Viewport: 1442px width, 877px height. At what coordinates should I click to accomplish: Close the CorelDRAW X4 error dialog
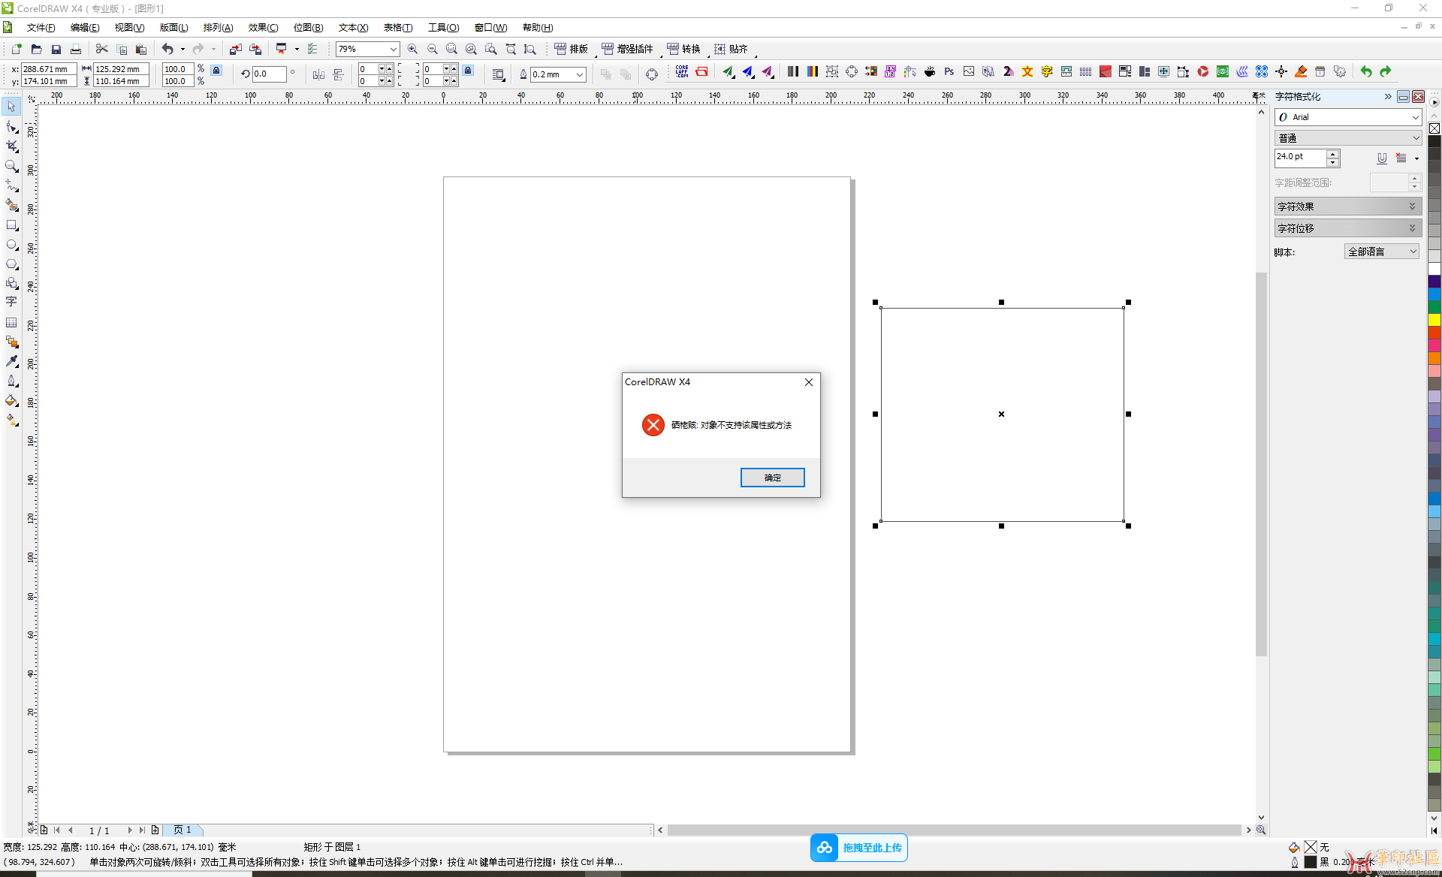tap(808, 382)
